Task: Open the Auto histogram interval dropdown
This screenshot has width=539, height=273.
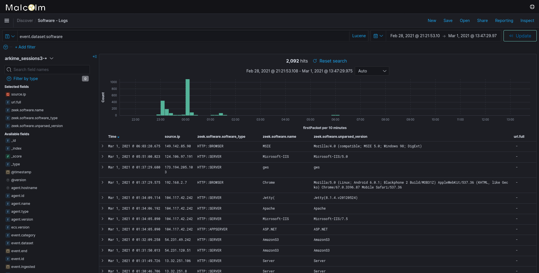Action: click(x=372, y=71)
